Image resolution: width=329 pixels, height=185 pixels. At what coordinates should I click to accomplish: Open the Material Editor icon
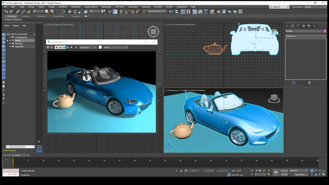pyautogui.click(x=212, y=12)
